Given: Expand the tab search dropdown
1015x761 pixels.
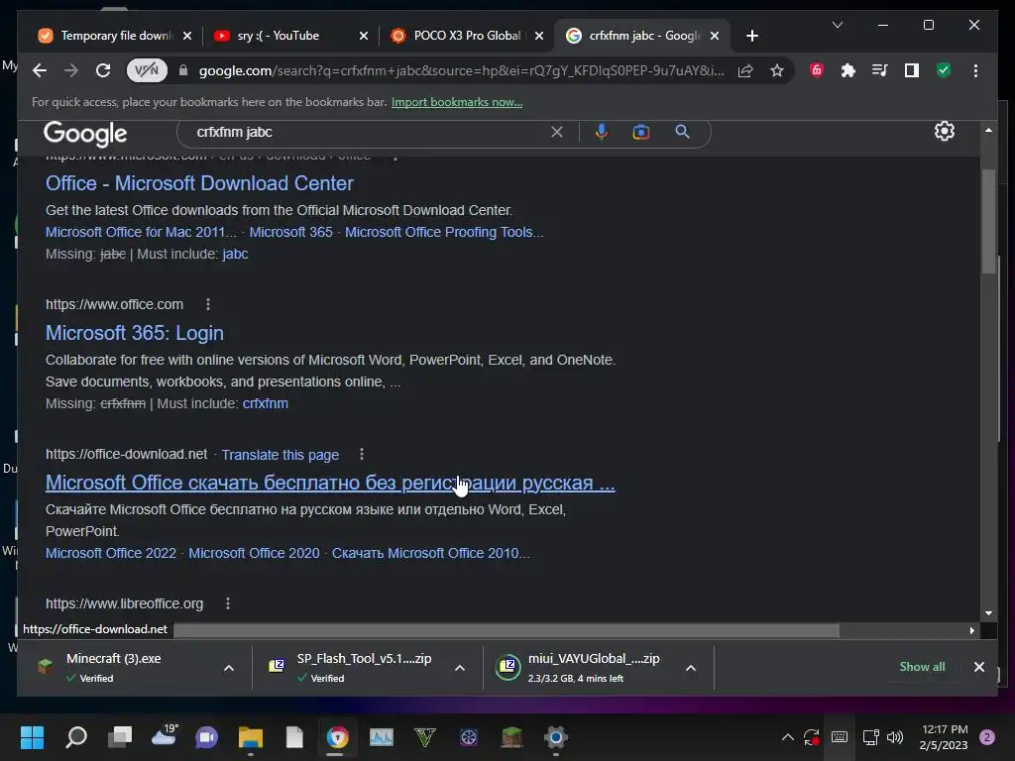Looking at the screenshot, I should coord(838,25).
